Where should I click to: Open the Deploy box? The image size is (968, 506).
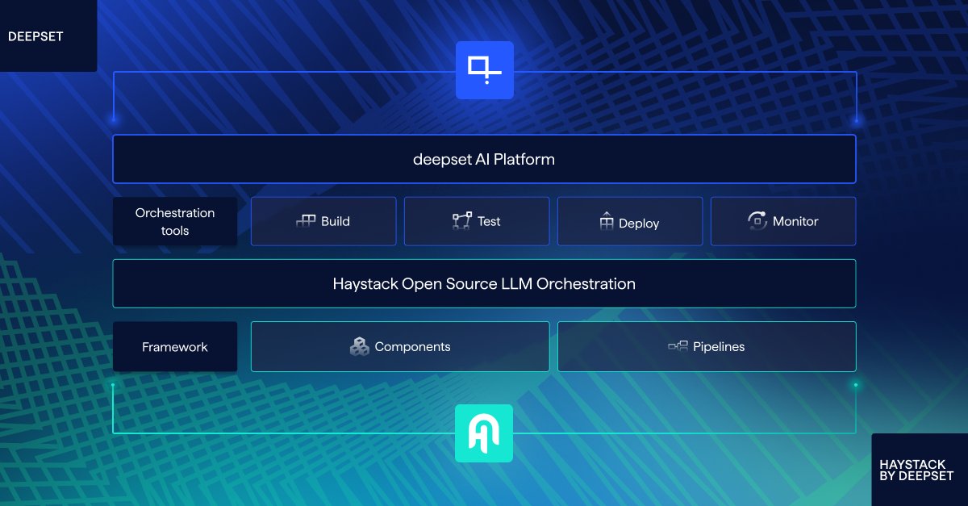click(x=630, y=220)
